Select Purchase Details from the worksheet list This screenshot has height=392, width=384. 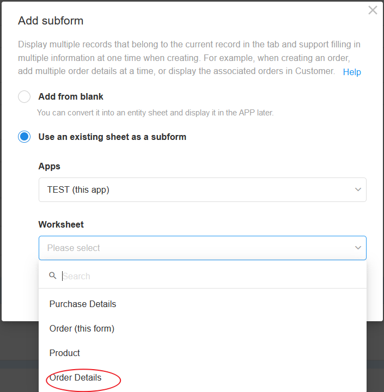[203, 304]
